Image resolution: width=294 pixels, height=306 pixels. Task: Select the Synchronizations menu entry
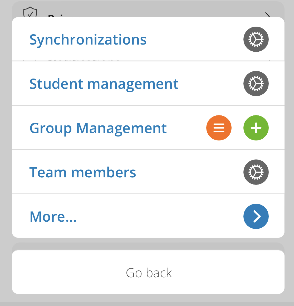[x=148, y=39]
